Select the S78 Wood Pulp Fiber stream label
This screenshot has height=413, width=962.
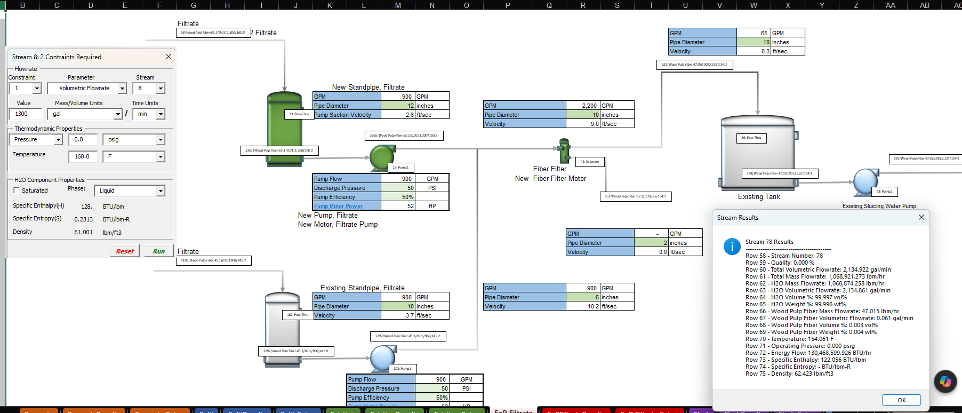pos(780,173)
